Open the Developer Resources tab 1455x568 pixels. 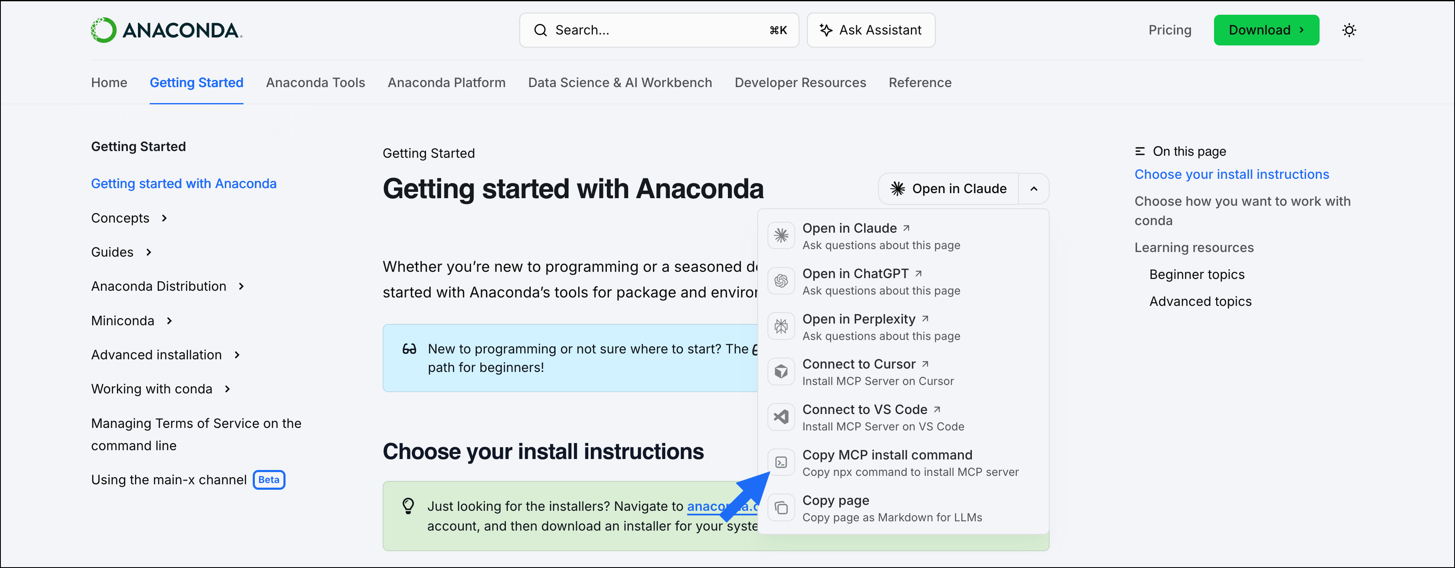pos(800,82)
